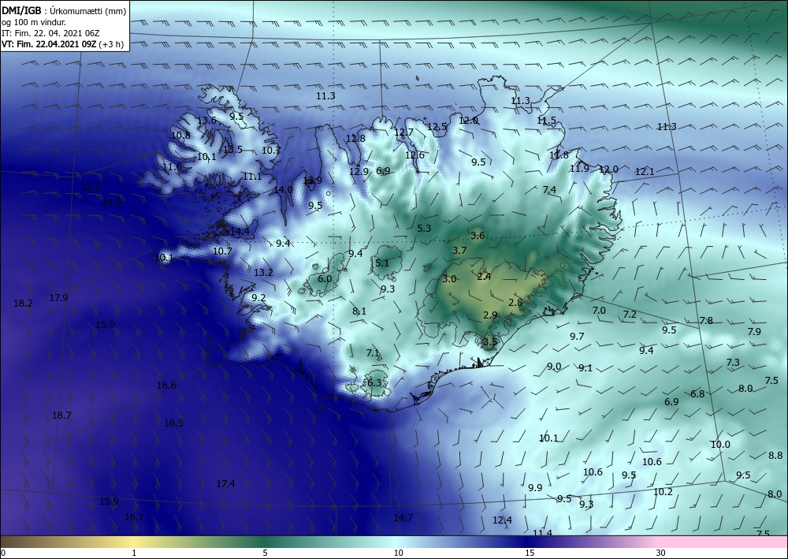Click the map value '7.1'
The height and width of the screenshot is (559, 788).
coord(373,353)
